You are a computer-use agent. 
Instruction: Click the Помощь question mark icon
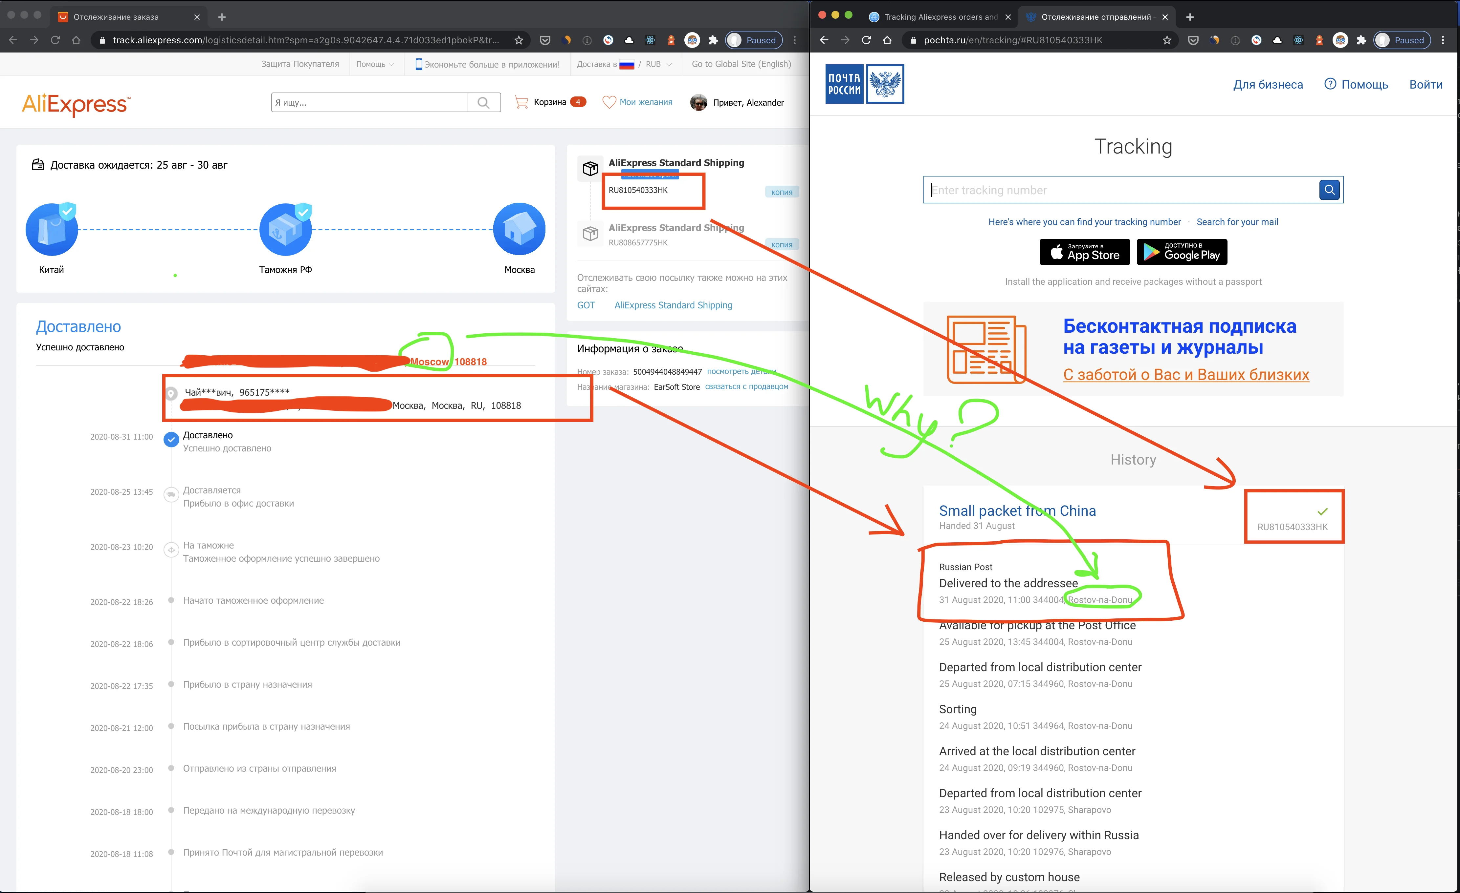pos(1330,84)
